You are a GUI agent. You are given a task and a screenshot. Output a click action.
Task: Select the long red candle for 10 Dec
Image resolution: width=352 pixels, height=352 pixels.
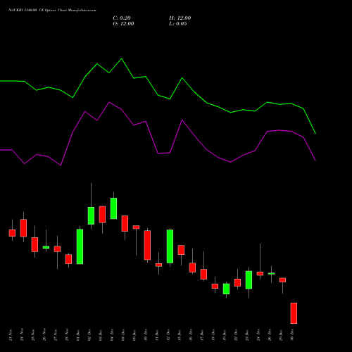pos(147,245)
